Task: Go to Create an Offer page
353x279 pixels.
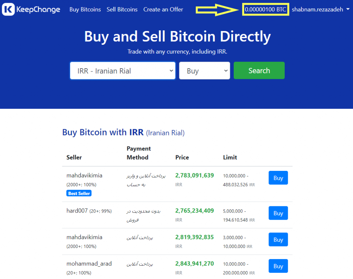Action: pyautogui.click(x=163, y=10)
